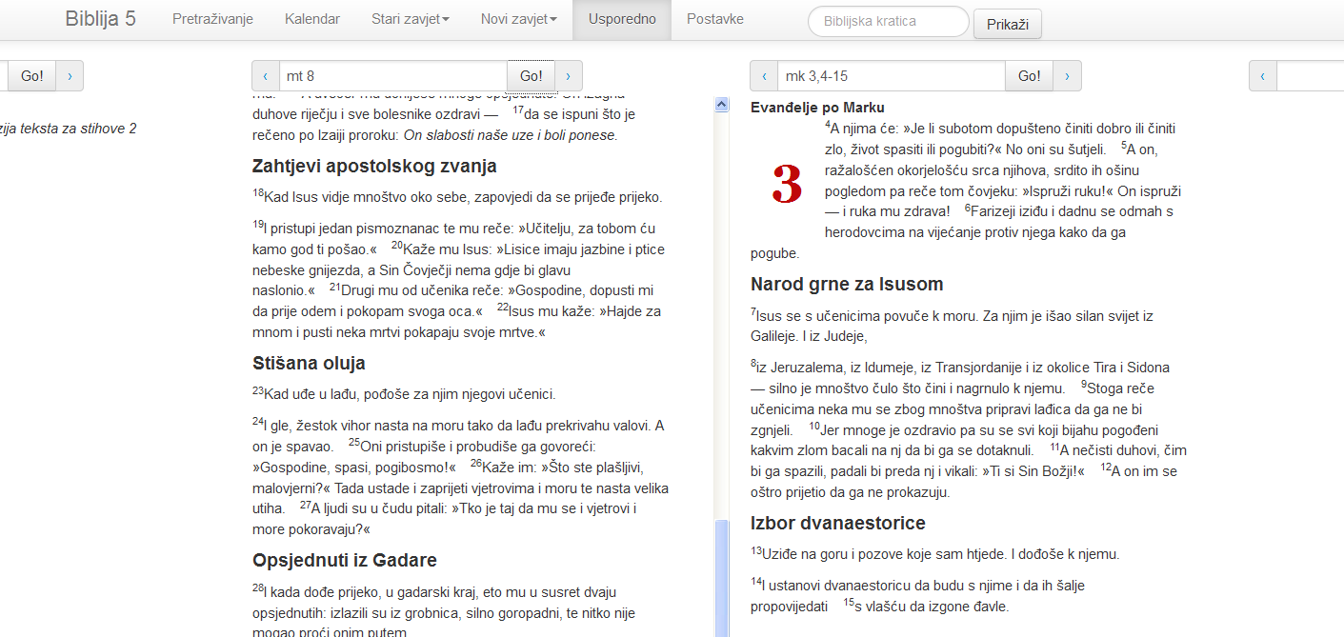Go to previous chapter before mt 8
Image resolution: width=1344 pixels, height=637 pixels.
pos(266,76)
